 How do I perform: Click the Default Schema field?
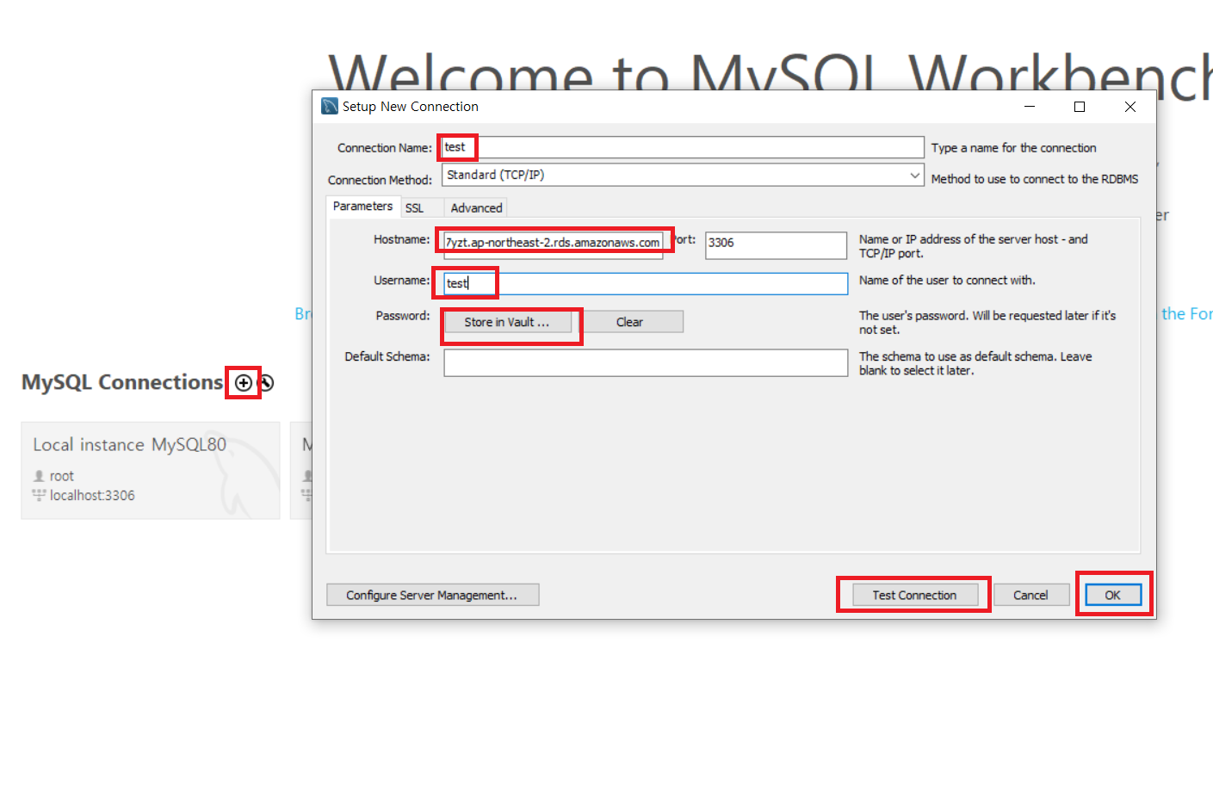click(x=646, y=362)
